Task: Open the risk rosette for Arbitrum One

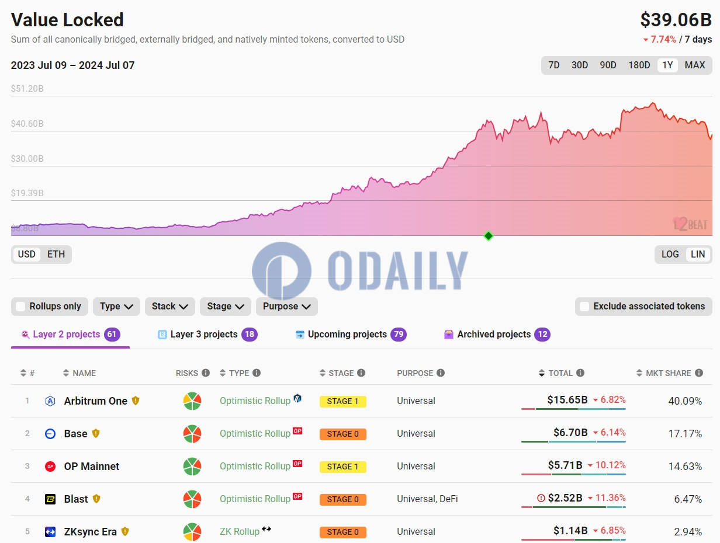Action: pyautogui.click(x=192, y=401)
